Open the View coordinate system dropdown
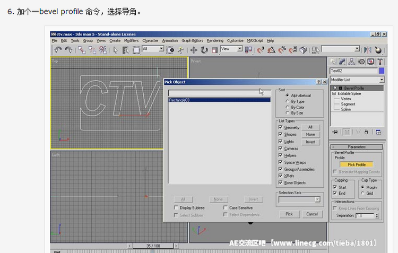 coord(240,49)
